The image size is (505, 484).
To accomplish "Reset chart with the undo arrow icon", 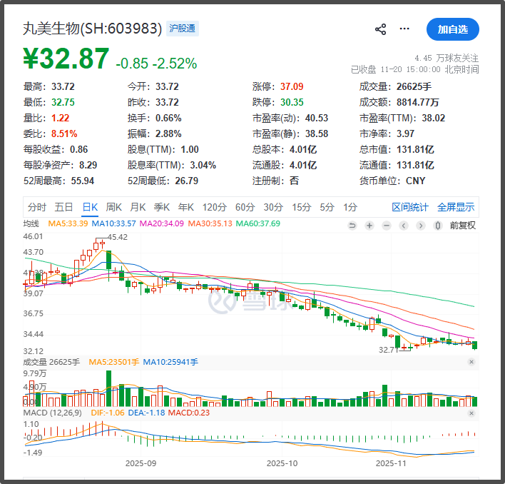I will (x=352, y=226).
